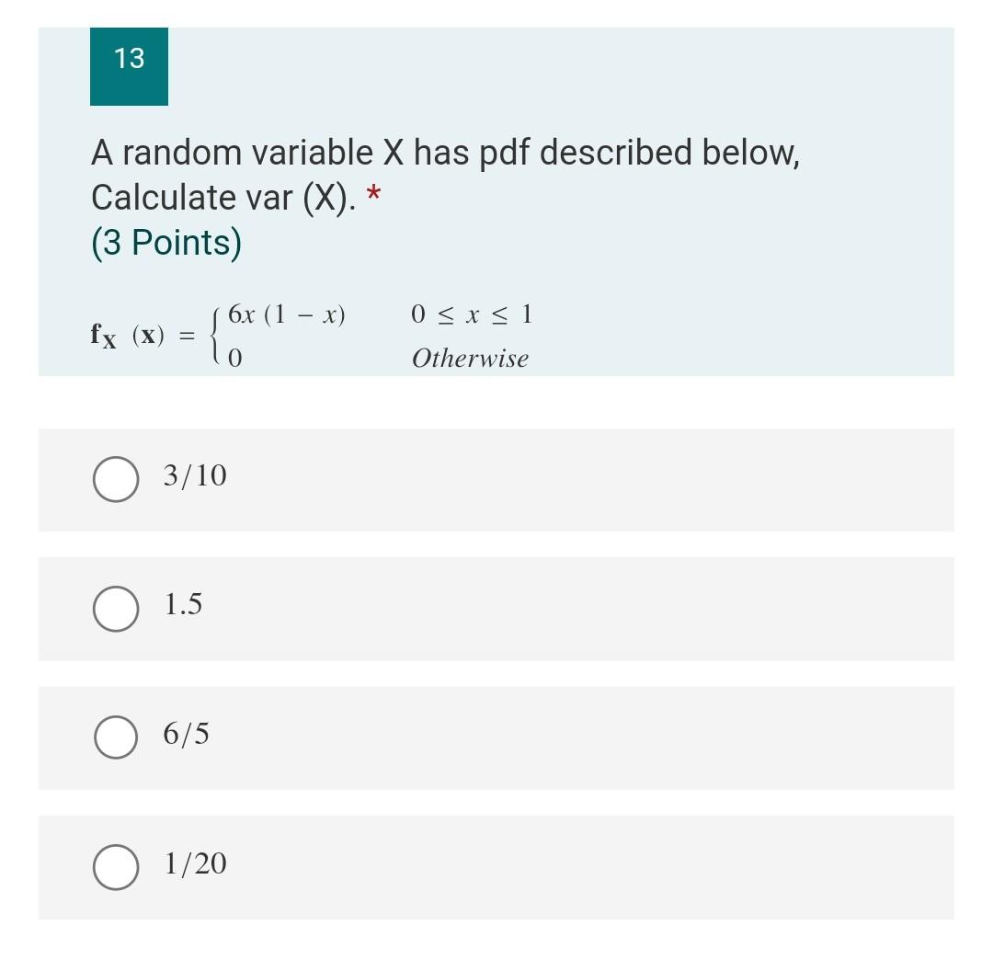Viewport: 993px width, 971px height.
Task: Click the Otherwise condition text
Action: point(471,359)
